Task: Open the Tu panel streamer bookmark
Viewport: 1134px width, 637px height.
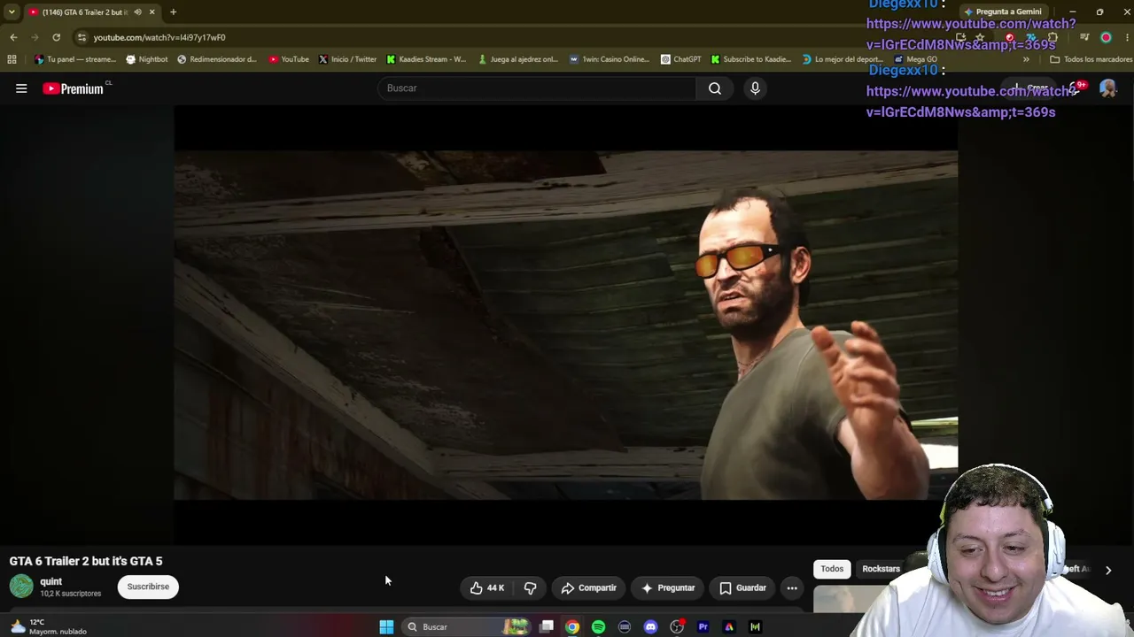Action: click(x=75, y=59)
